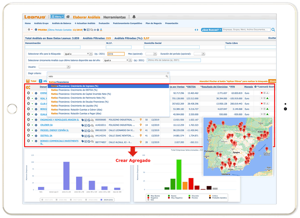Screen dimensions: 300x218
Task: Click the Google icon in the CRUZBER SA row
Action: [x=89, y=125]
